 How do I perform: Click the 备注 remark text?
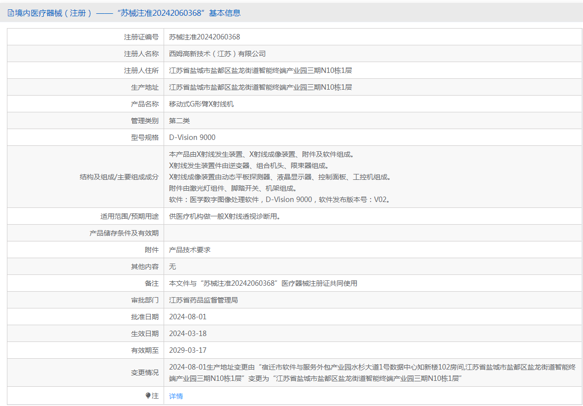(263, 283)
